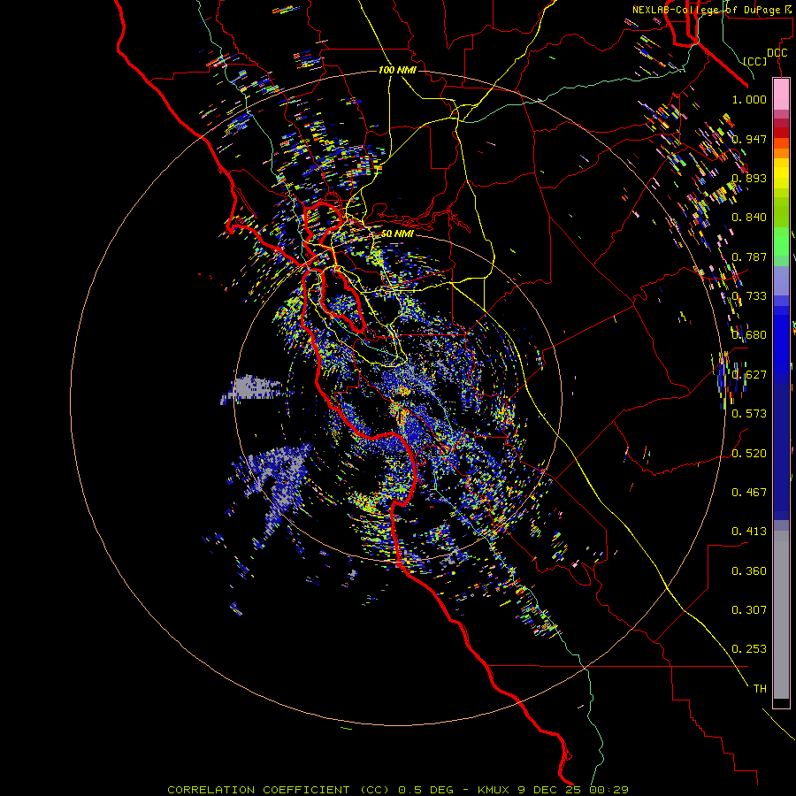Image resolution: width=796 pixels, height=796 pixels.
Task: Click the 0.680 scale value
Action: [x=749, y=335]
